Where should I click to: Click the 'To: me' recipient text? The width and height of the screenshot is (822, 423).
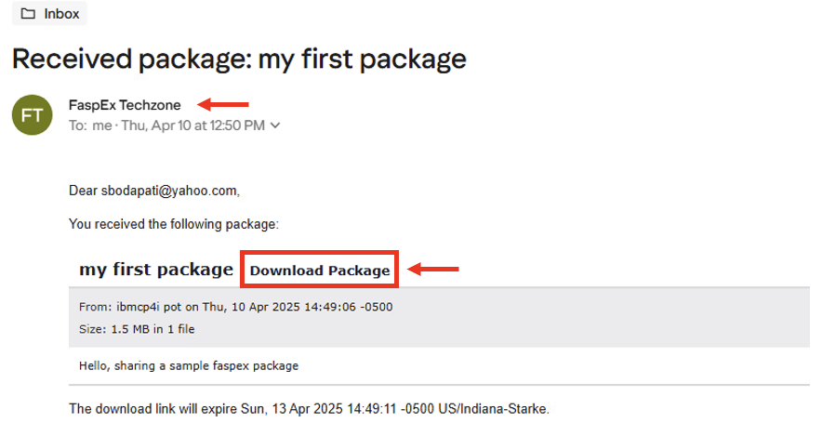90,126
